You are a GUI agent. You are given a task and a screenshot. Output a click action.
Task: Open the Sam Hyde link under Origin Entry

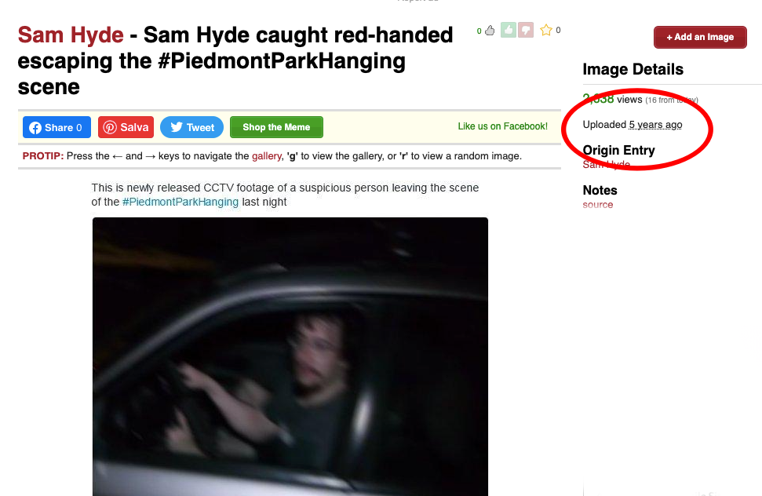607,165
